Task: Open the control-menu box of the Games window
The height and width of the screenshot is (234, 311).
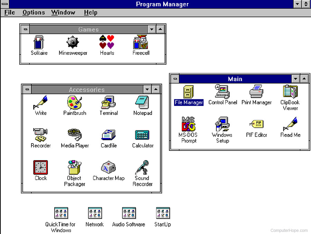Action: pos(25,29)
